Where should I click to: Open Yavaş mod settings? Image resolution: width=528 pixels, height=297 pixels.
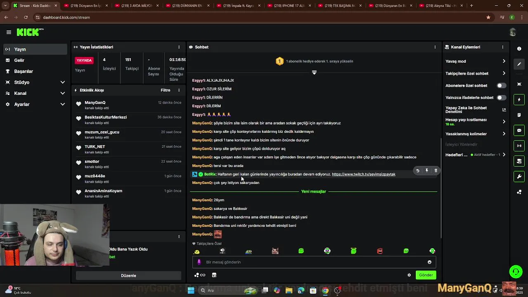click(476, 61)
